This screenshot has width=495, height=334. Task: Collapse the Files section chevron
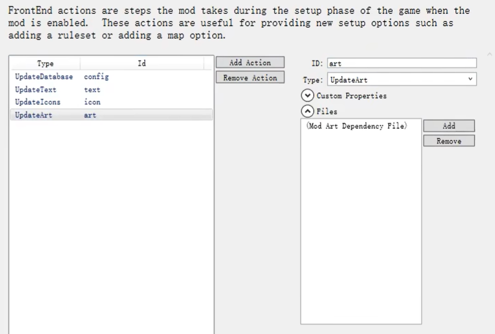[x=308, y=111]
